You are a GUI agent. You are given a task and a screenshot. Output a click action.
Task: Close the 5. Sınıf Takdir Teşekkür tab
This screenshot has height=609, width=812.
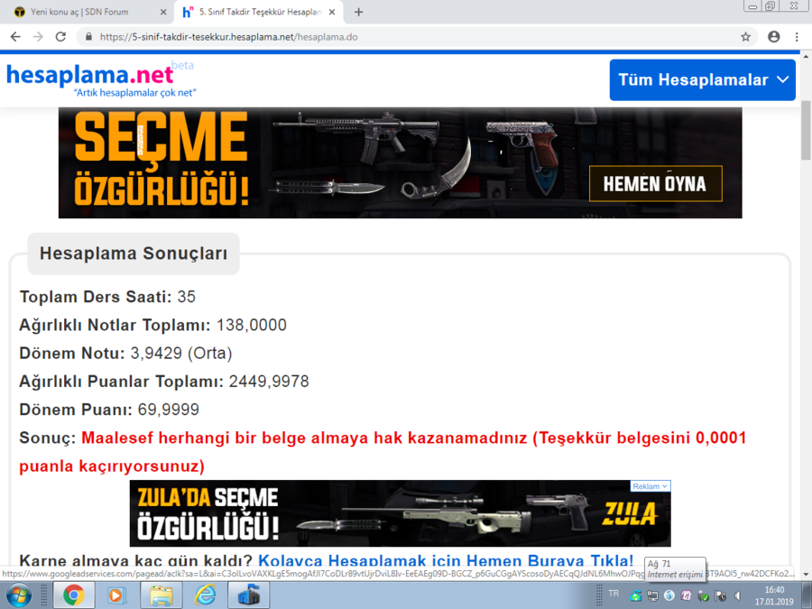click(x=332, y=12)
